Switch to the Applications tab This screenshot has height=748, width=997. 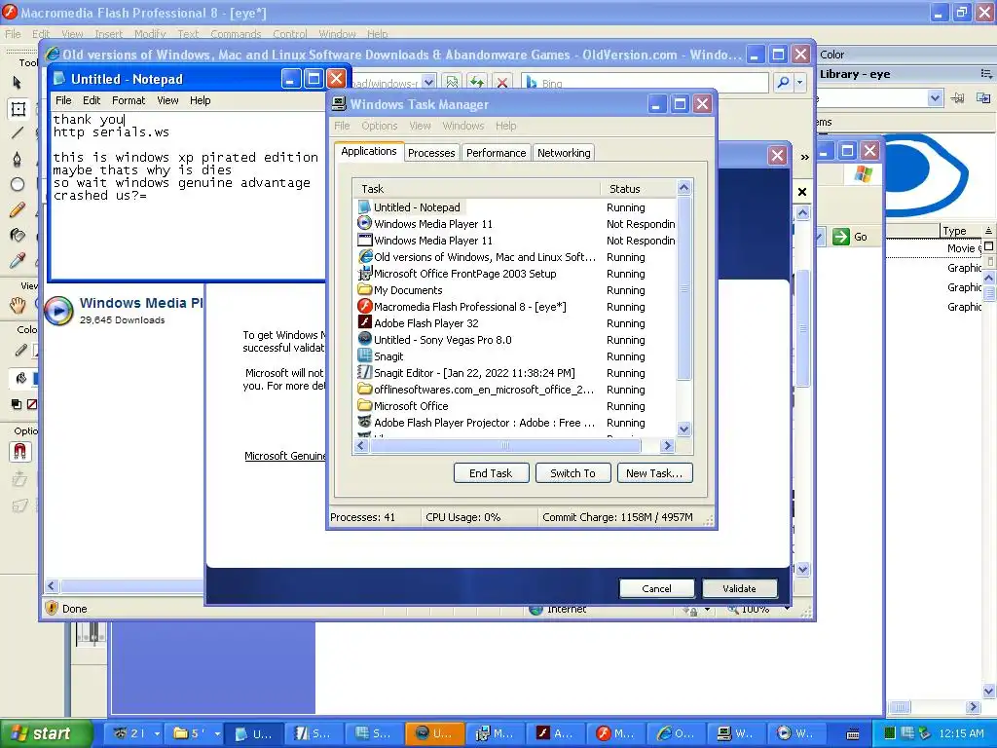[369, 151]
